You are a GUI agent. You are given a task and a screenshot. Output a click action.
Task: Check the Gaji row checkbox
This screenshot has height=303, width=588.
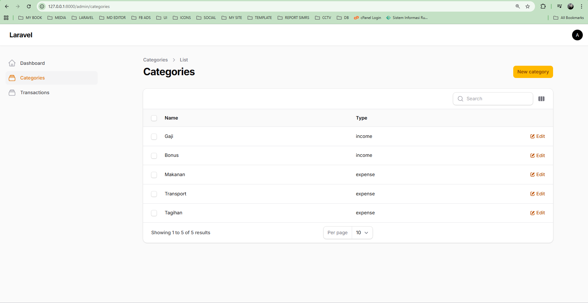point(154,137)
